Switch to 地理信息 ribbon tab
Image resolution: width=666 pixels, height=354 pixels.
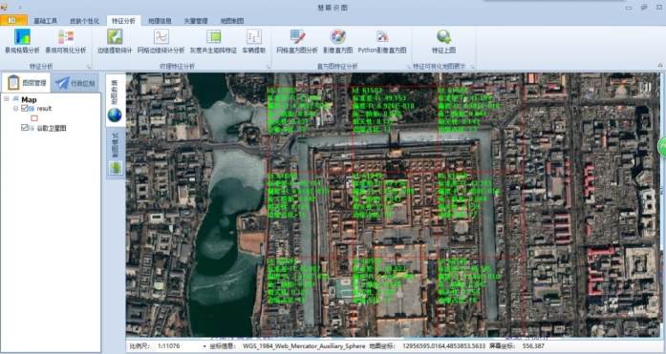(x=160, y=21)
